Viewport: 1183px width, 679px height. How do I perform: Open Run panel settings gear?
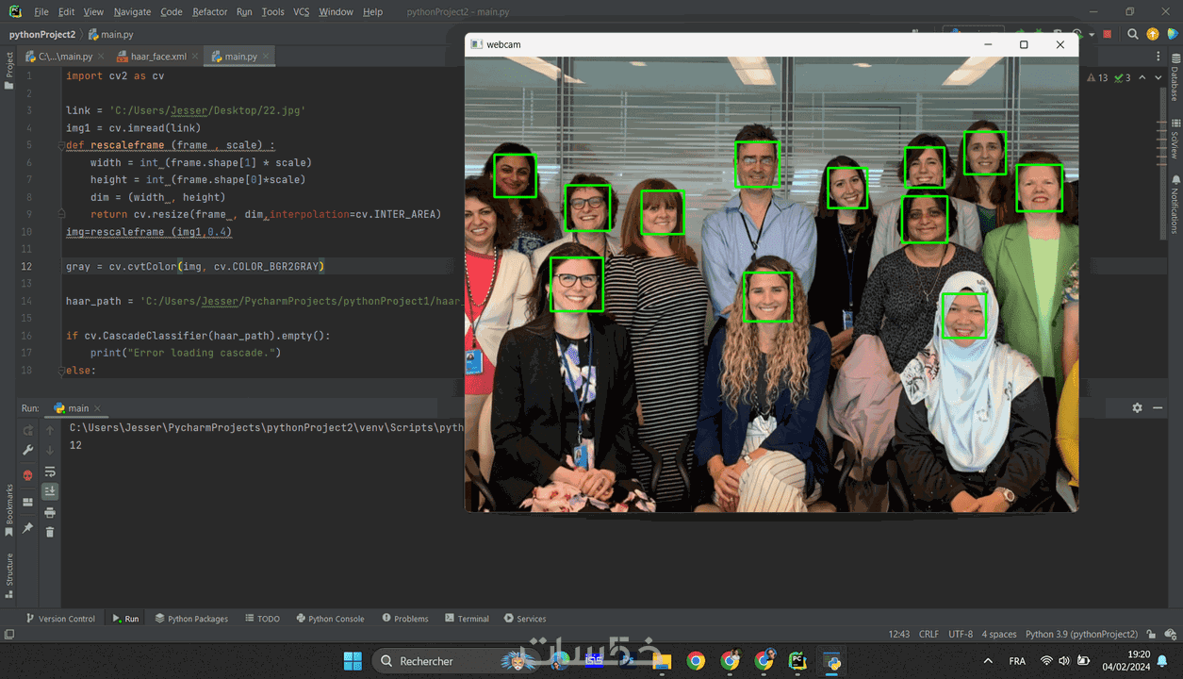point(1137,407)
